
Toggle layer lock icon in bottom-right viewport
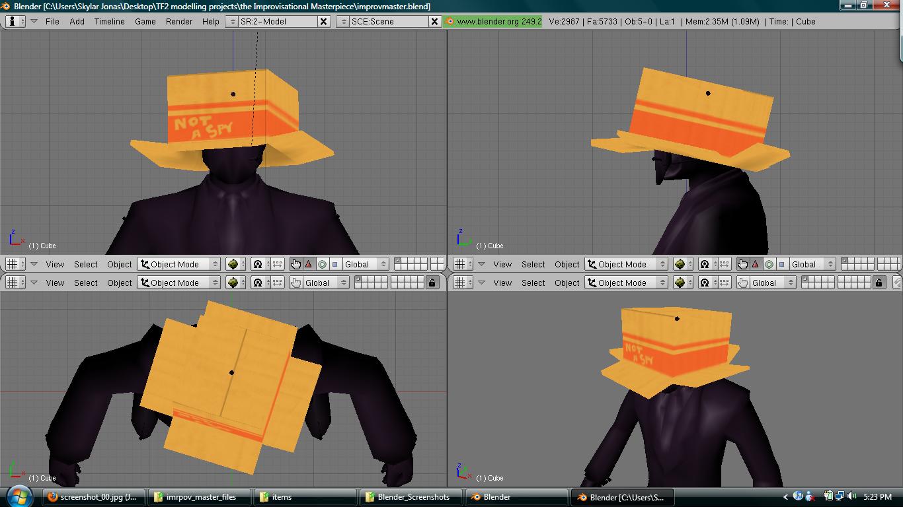tap(879, 283)
